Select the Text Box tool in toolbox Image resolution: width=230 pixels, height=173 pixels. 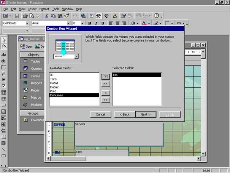[x=4, y=60]
